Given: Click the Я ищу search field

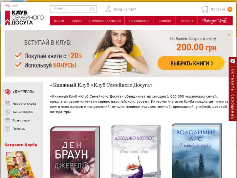Looking at the screenshot, I should [73, 9].
